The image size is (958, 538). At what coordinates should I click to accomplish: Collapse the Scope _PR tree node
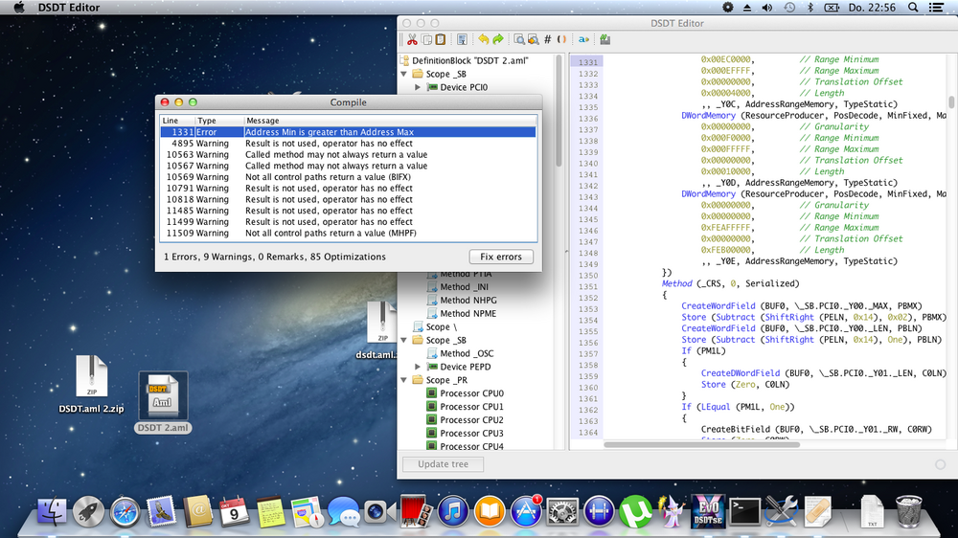click(x=405, y=380)
